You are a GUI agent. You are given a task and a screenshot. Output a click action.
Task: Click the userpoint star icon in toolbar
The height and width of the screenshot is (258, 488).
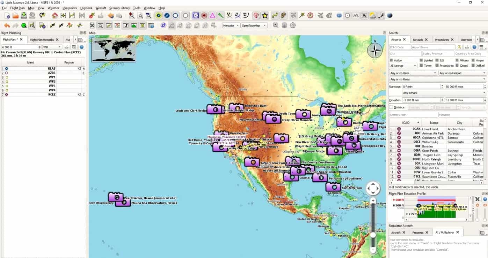point(265,15)
